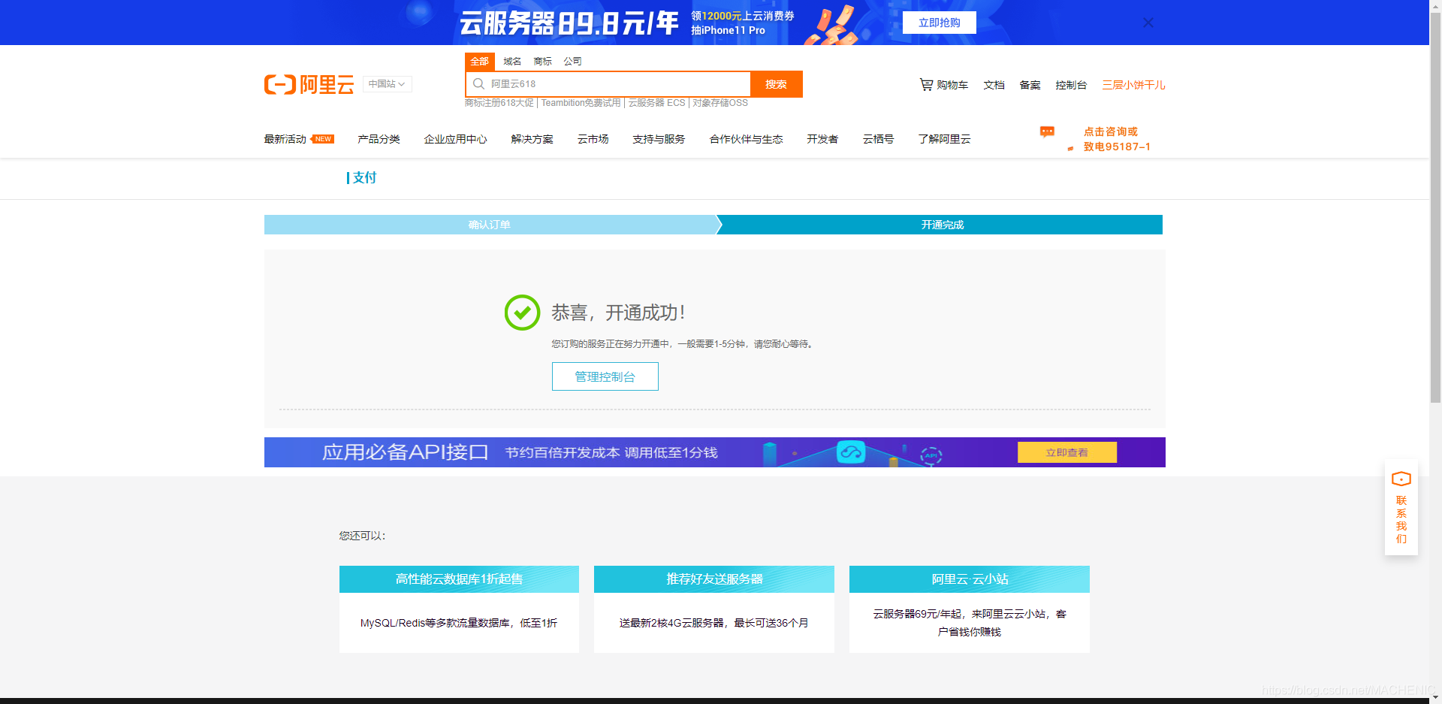
Task: Open the 开发者 menu
Action: pos(822,139)
